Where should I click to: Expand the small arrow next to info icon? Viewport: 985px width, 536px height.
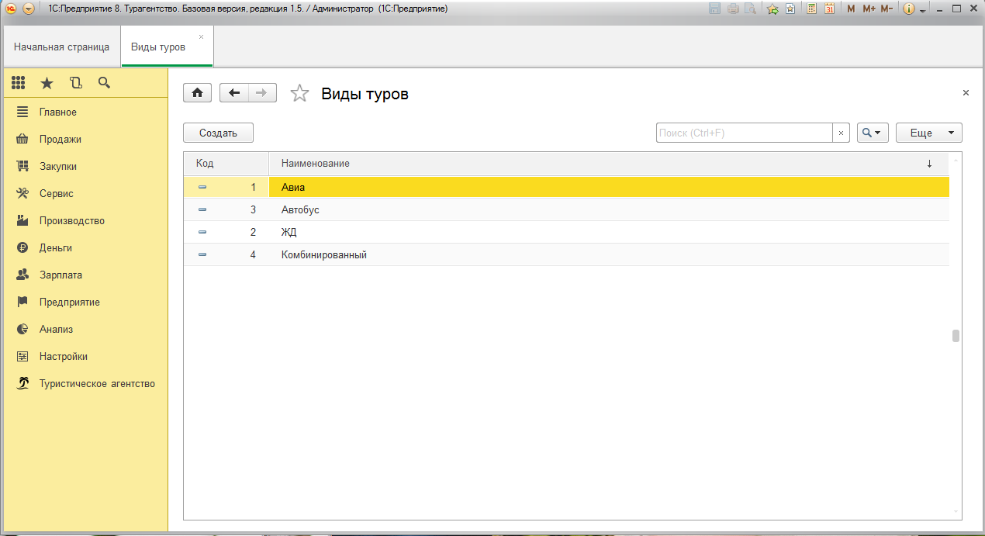tap(923, 10)
